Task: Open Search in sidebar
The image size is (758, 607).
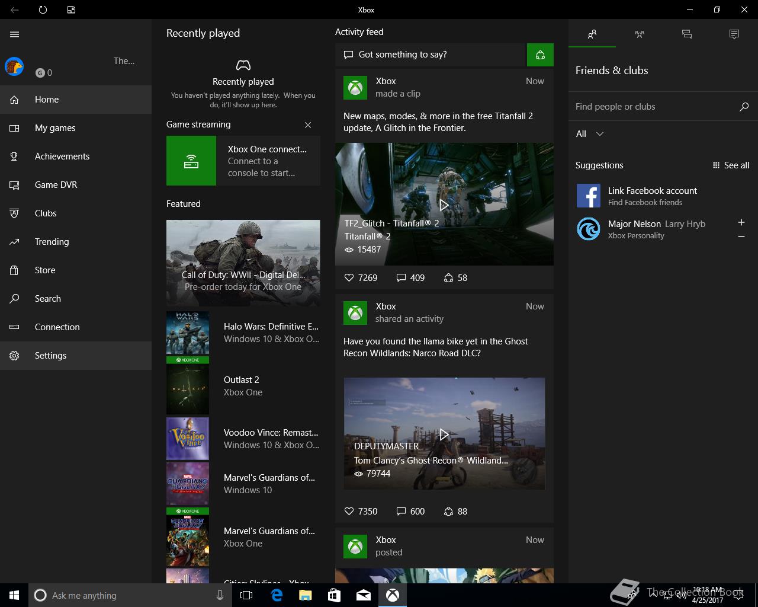Action: pyautogui.click(x=76, y=299)
